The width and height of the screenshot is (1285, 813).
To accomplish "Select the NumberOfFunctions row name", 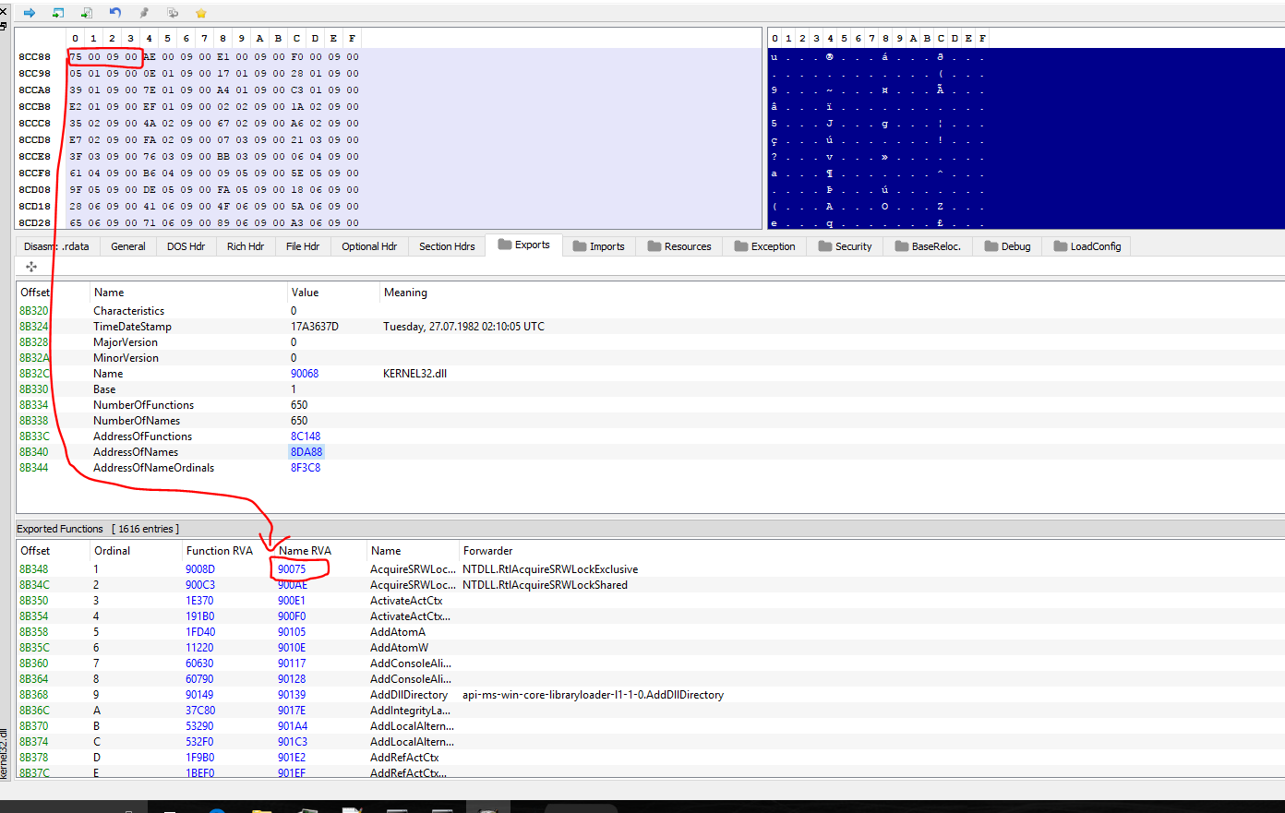I will tap(143, 405).
